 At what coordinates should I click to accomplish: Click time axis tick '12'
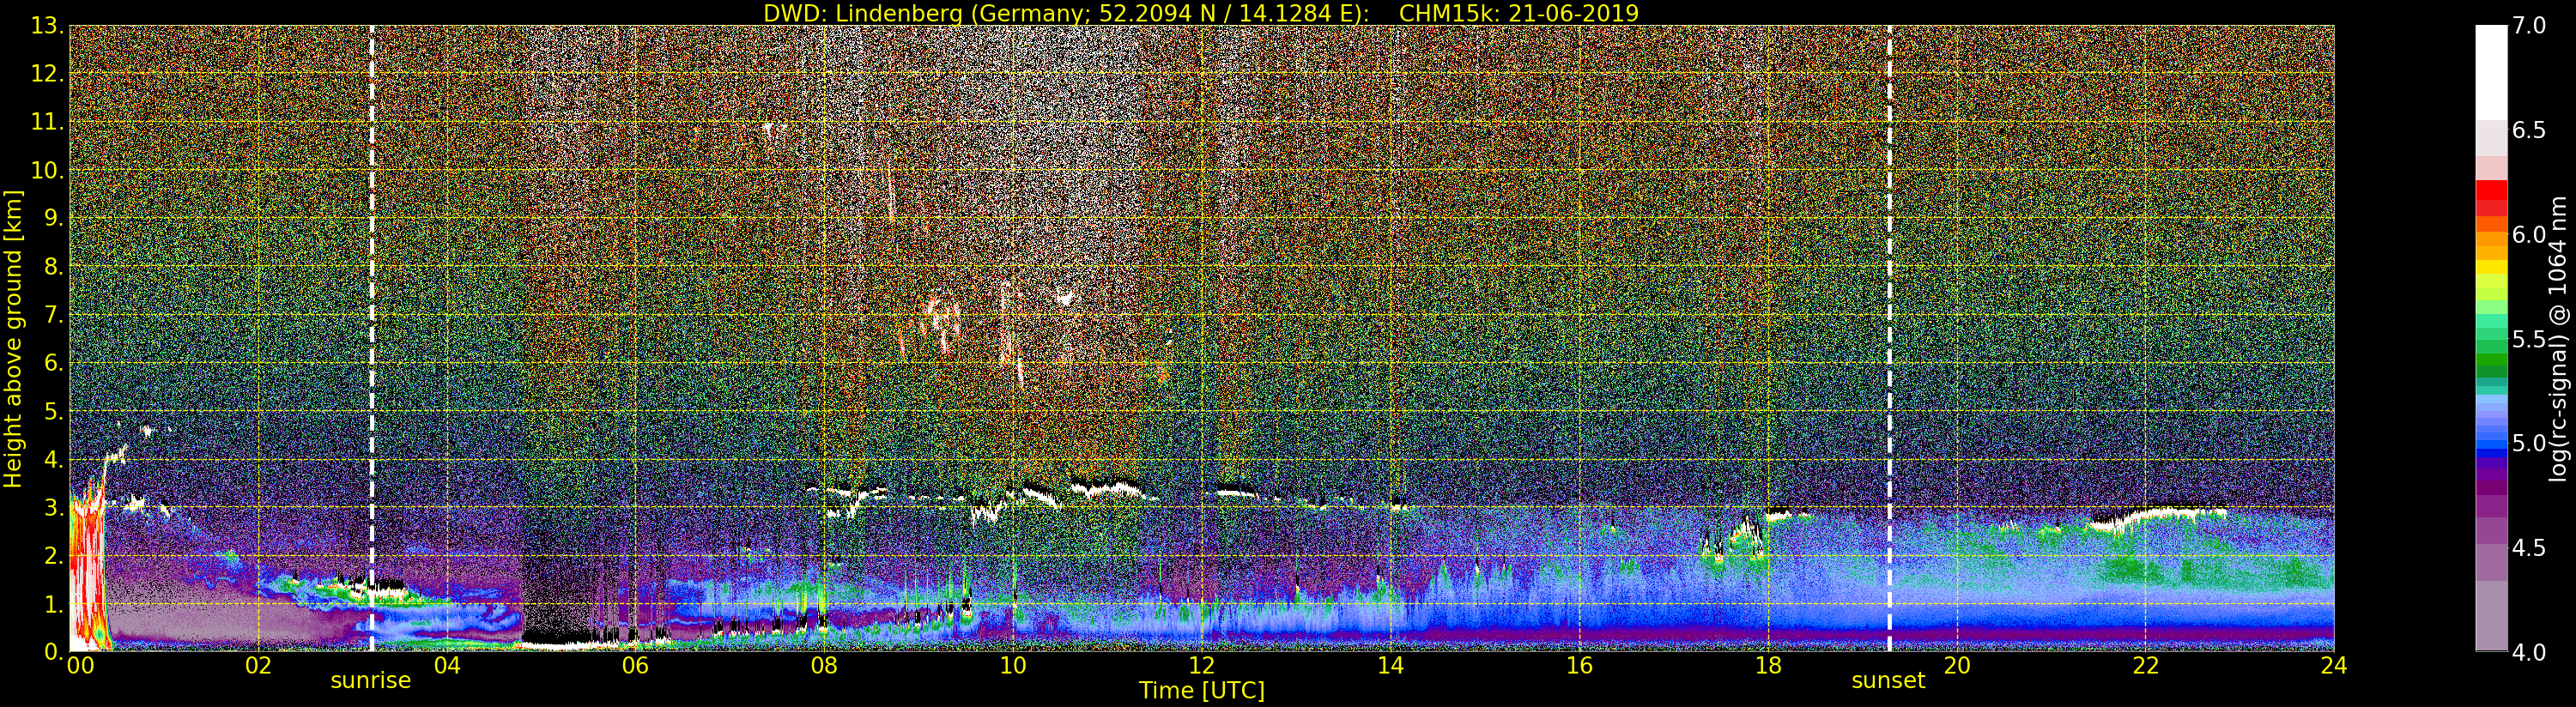coord(1202,666)
